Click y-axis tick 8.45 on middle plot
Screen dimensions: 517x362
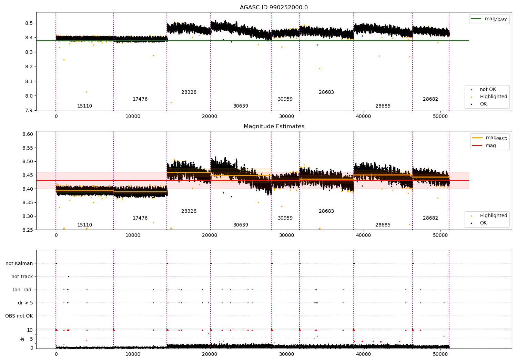click(x=28, y=175)
